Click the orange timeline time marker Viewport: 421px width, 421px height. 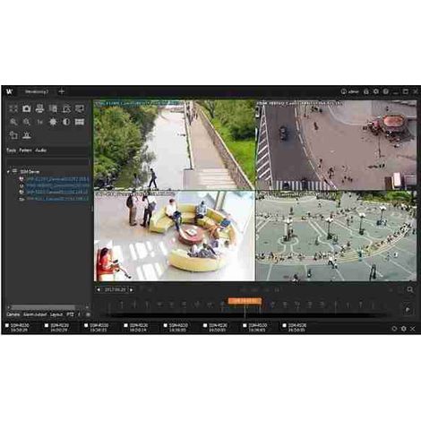coord(245,301)
